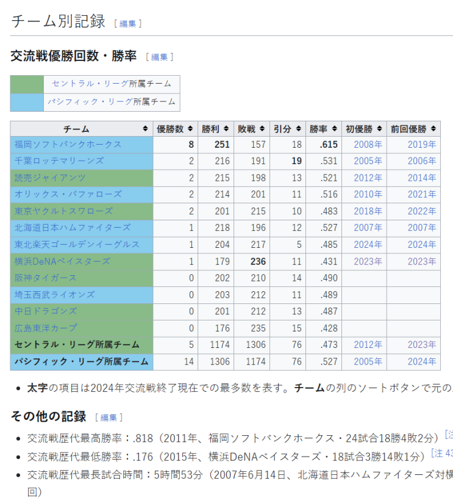Open 2021年 link in Orix row
This screenshot has width=453, height=503.
(422, 194)
